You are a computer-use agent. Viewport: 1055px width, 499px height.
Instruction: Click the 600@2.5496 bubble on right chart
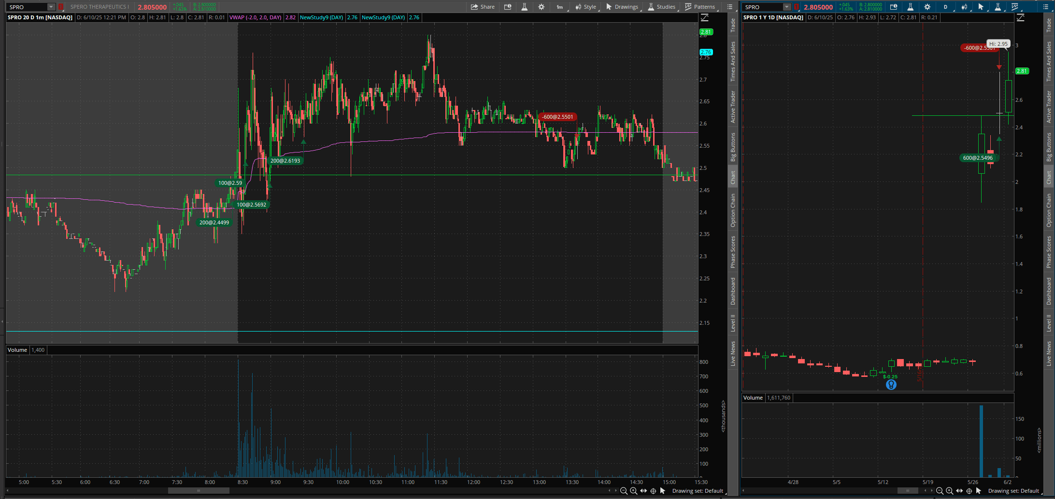click(978, 158)
